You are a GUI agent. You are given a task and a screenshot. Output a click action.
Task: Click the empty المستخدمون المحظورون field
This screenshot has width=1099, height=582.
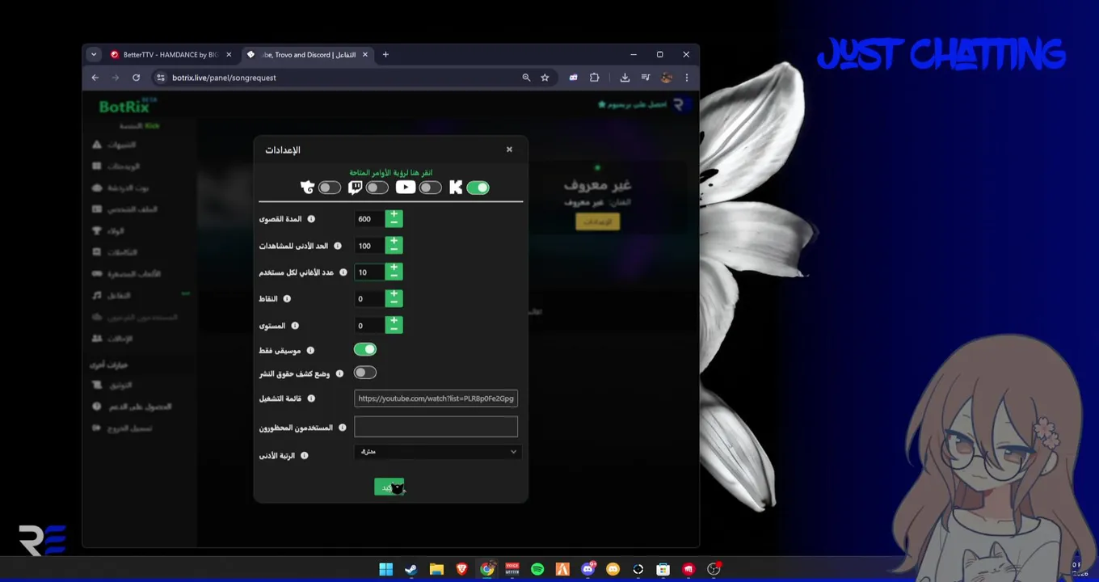[436, 427]
